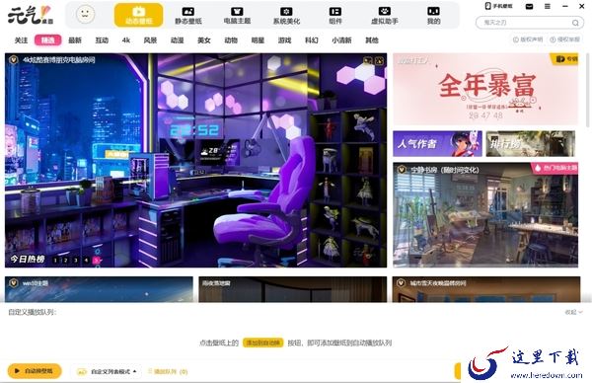Open the 系统美化 system beautify section
The height and width of the screenshot is (383, 592).
pyautogui.click(x=286, y=16)
